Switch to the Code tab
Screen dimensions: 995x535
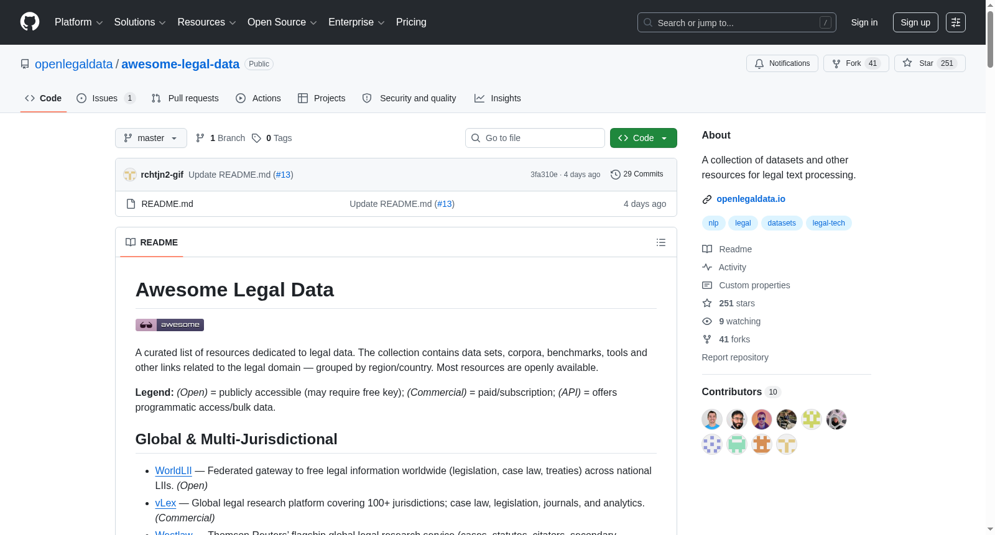point(44,98)
